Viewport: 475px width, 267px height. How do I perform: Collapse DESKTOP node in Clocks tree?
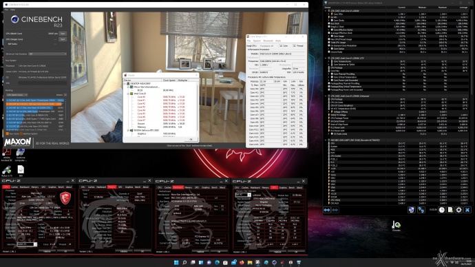pos(125,83)
